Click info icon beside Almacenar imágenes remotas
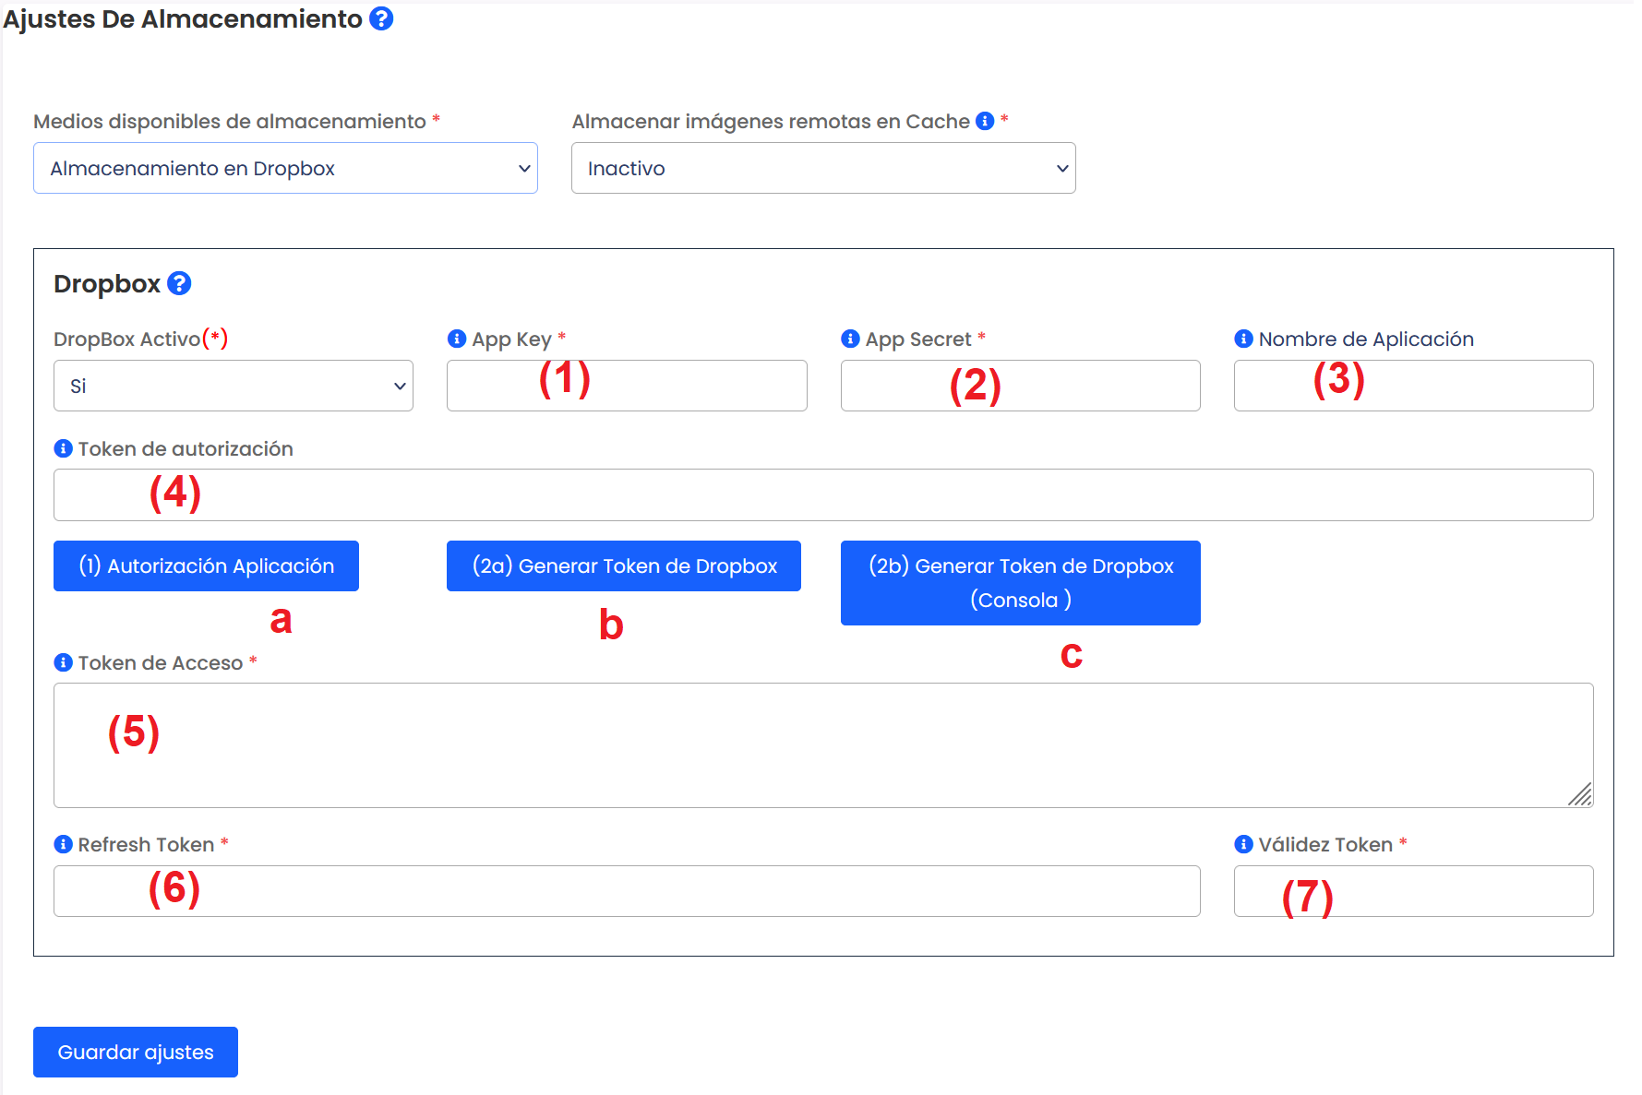1642x1095 pixels. (x=985, y=121)
